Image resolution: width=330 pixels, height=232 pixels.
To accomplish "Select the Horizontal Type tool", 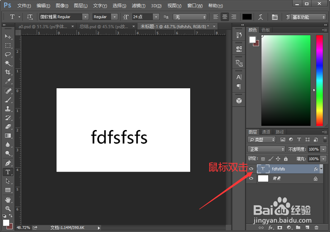I will (x=8, y=172).
